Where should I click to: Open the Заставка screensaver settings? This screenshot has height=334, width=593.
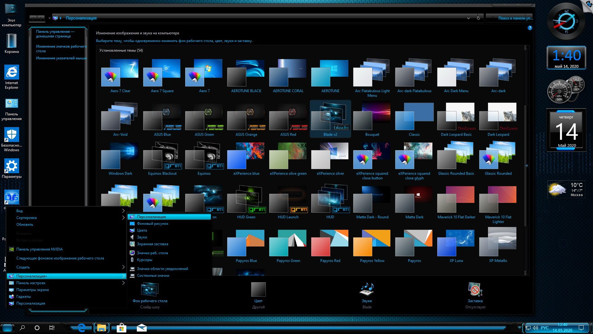[x=475, y=295]
